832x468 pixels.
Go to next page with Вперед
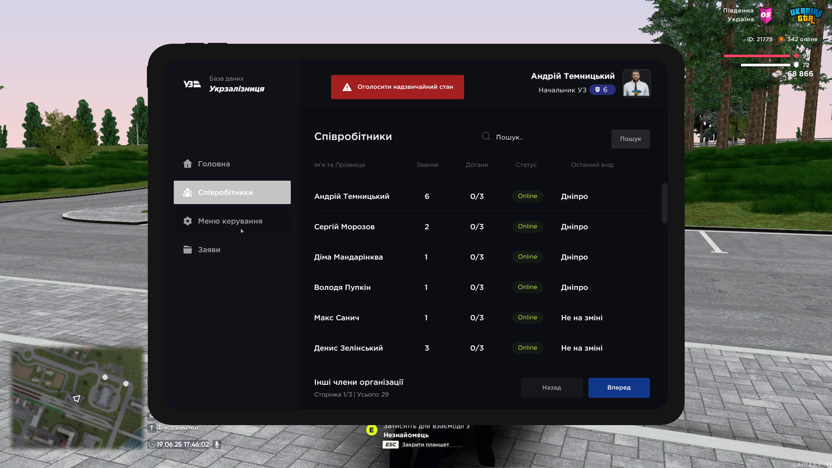[619, 387]
